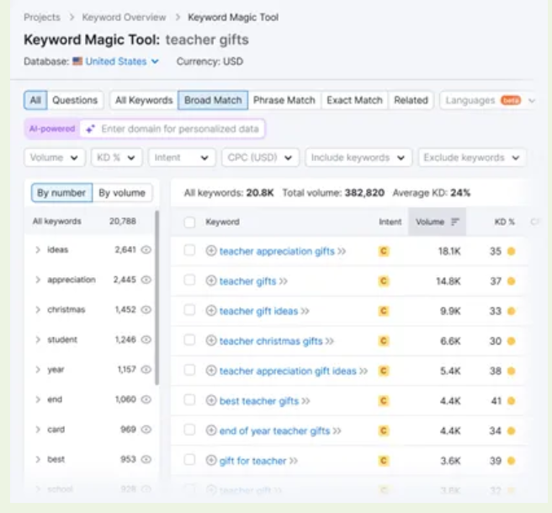Click plus icon beside teacher gift ideas
552x513 pixels.
tap(211, 311)
